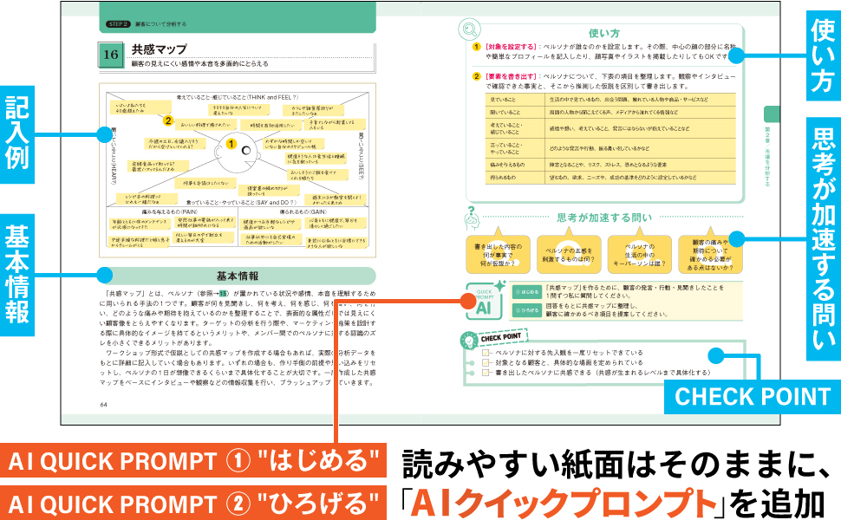Image resolution: width=841 pixels, height=520 pixels.
Task: Click the blue 使い方 callout label on right
Action: point(824,55)
